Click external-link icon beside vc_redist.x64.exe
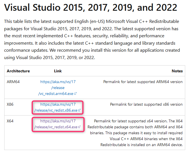The height and width of the screenshot is (154, 188). (x=79, y=127)
